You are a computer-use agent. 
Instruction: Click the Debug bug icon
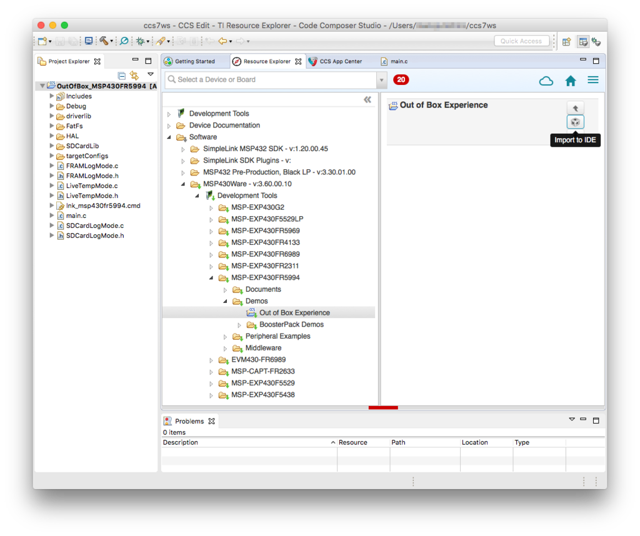[x=141, y=41]
